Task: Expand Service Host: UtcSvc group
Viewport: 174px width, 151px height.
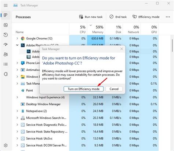Action: [x=17, y=138]
